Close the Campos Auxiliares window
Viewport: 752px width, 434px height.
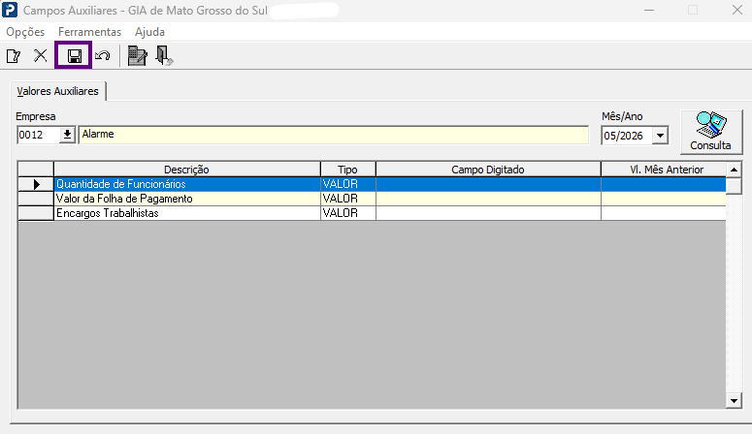click(737, 10)
